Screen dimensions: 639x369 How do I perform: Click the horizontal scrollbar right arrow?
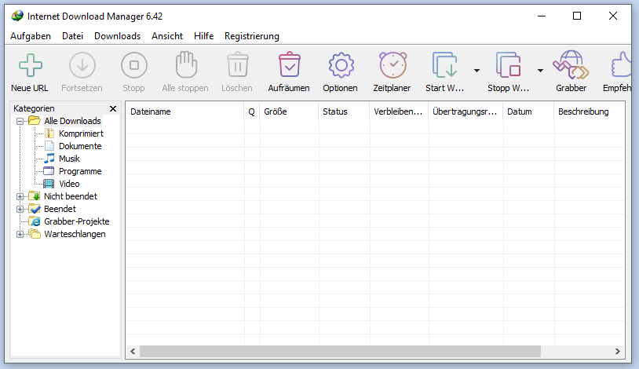coord(617,351)
